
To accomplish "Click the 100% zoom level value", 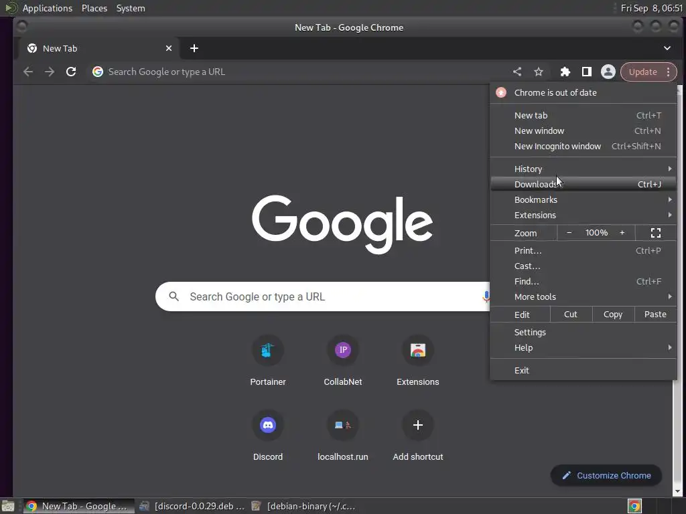I will pos(596,232).
